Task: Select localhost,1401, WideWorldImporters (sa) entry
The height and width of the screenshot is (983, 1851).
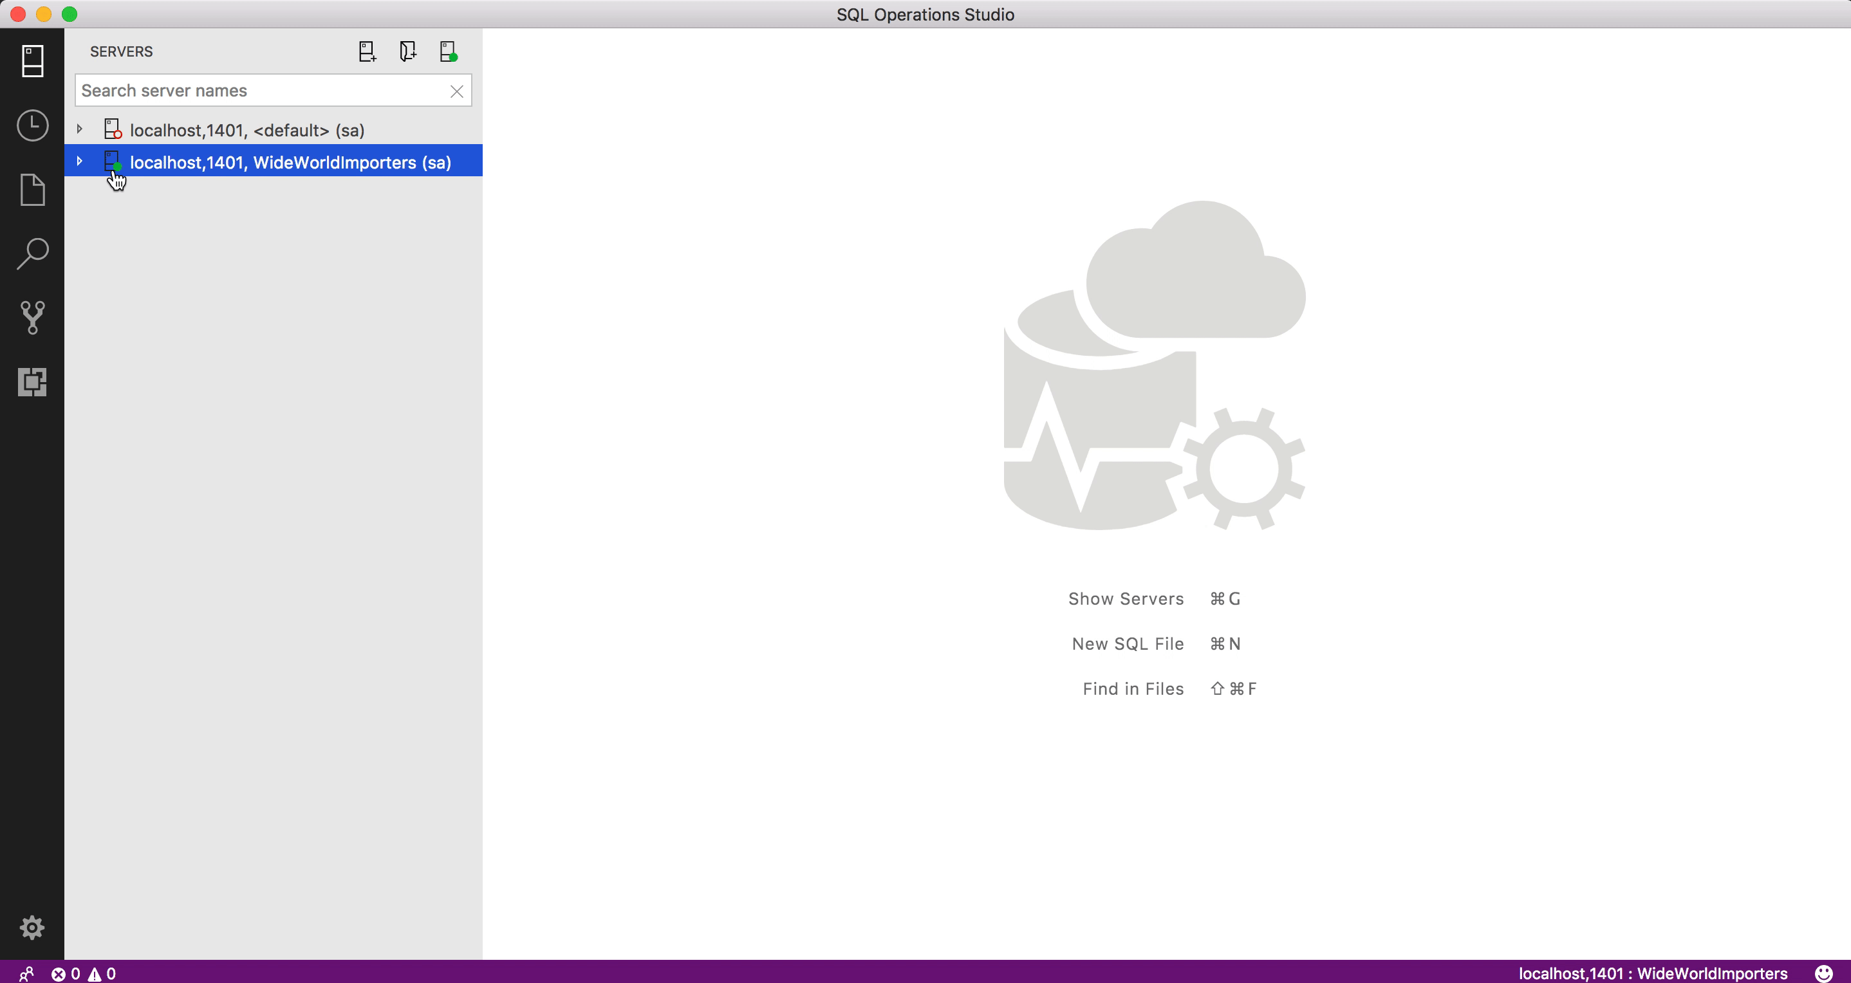Action: [x=290, y=162]
